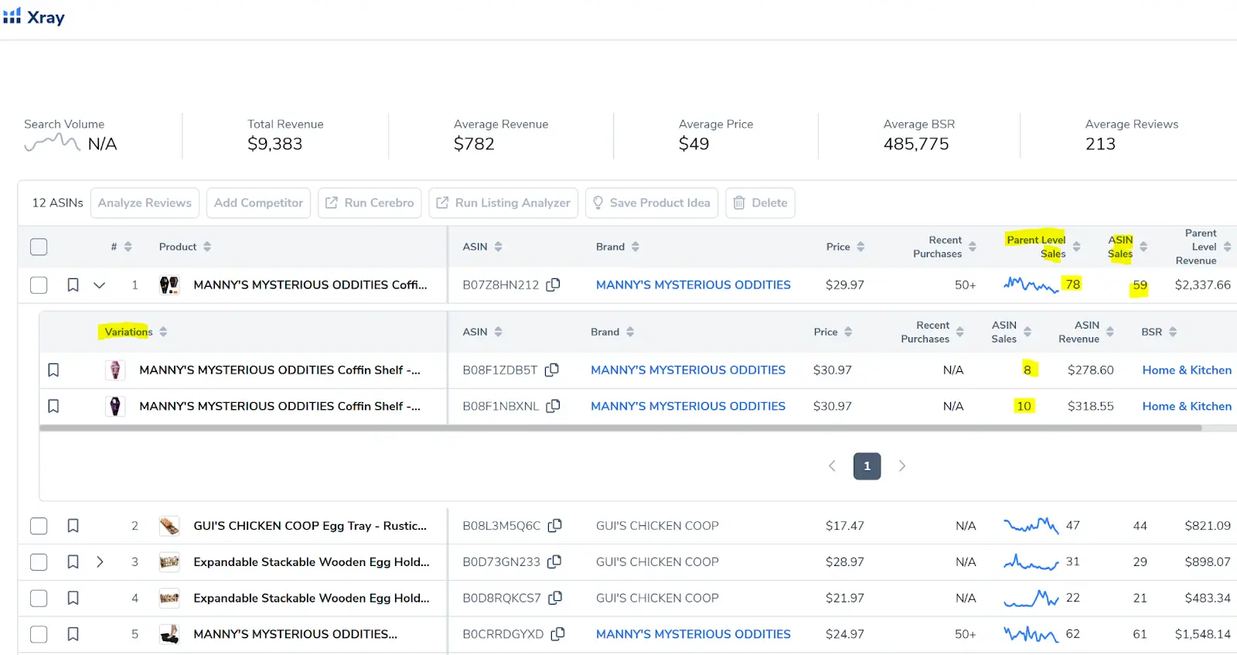Select all products with header checkbox
Image resolution: width=1237 pixels, height=655 pixels.
coord(39,247)
